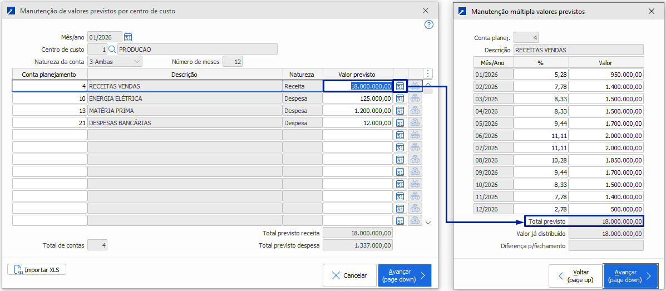The width and height of the screenshot is (666, 291).
Task: Click Avançar in the Manutenção múltipla dialog
Action: click(x=630, y=276)
